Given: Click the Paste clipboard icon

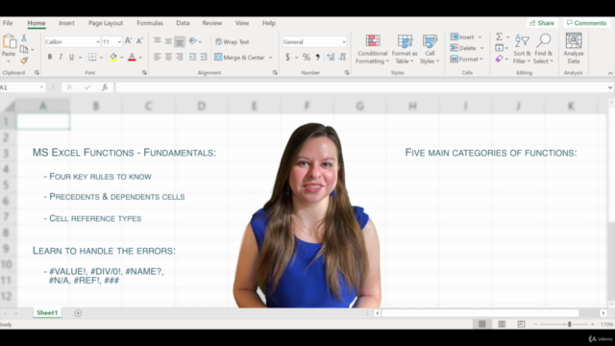Looking at the screenshot, I should click(x=9, y=41).
